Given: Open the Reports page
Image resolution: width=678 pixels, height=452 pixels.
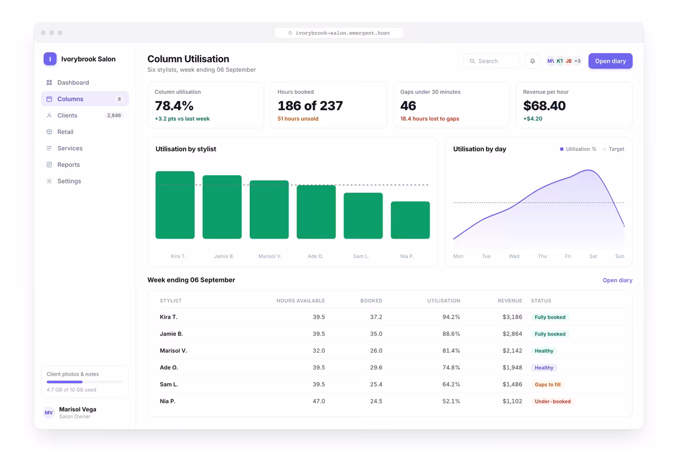Looking at the screenshot, I should pos(85,164).
